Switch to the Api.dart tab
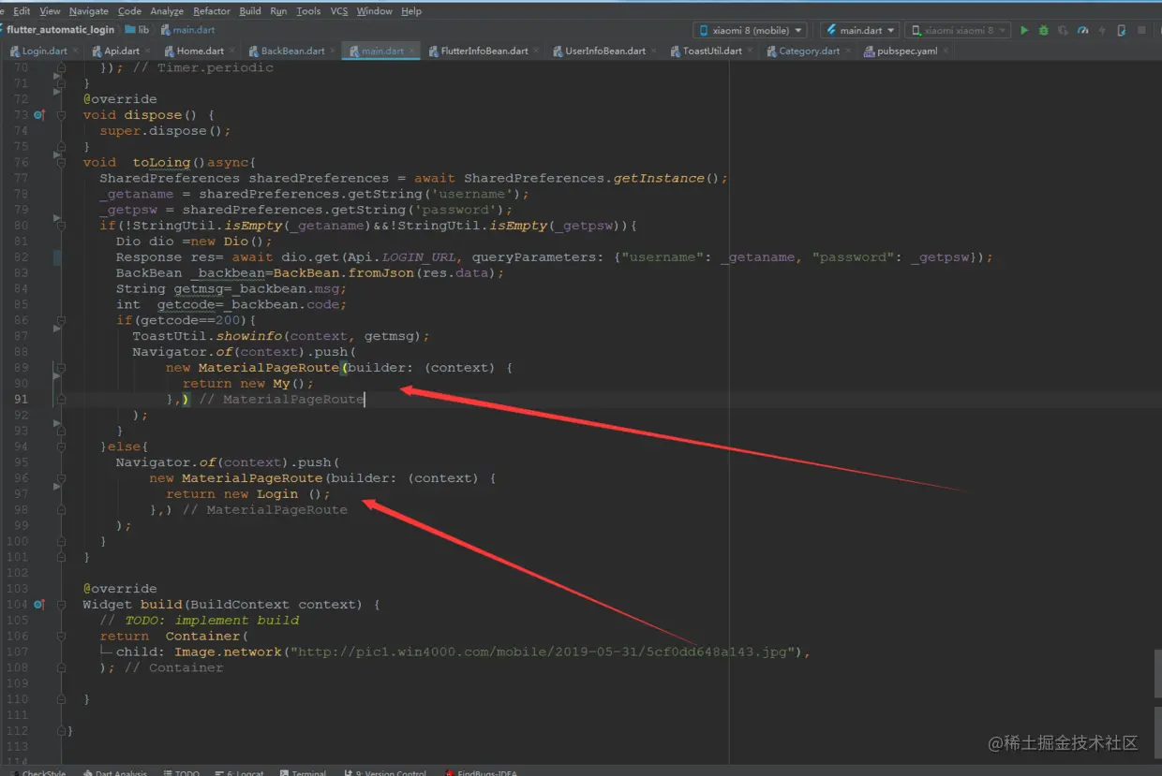This screenshot has height=776, width=1162. point(121,51)
